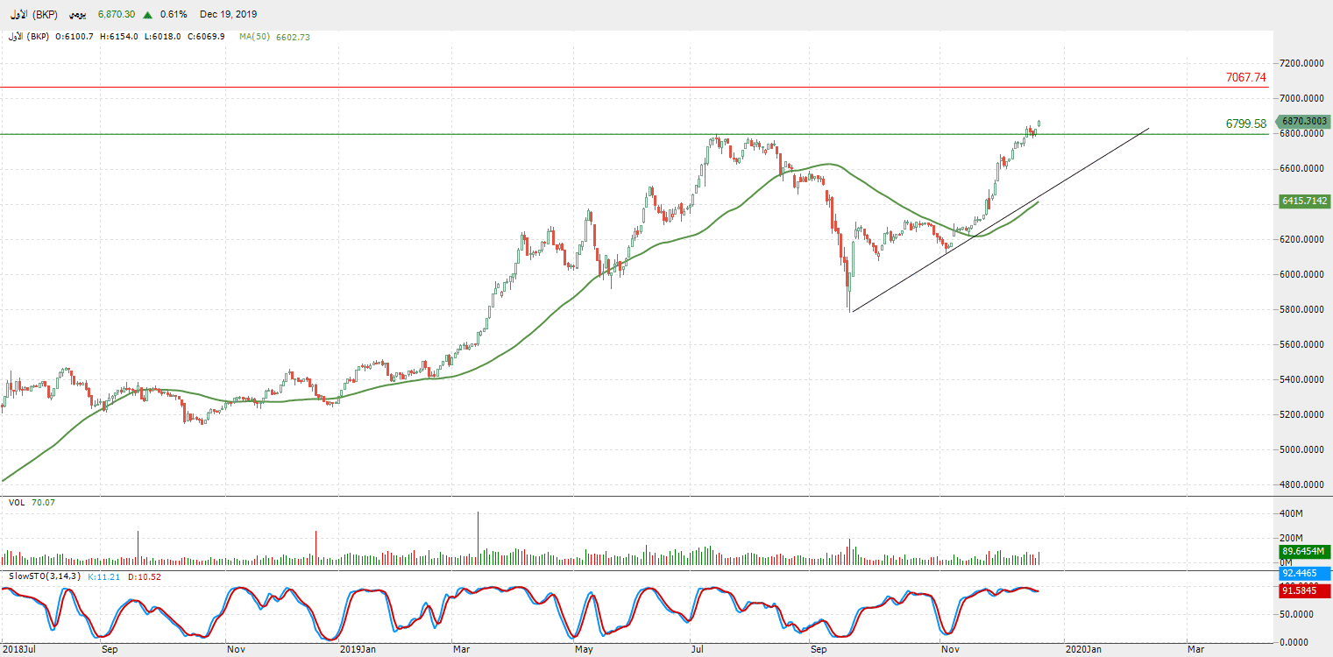Click the L:6018.0 low value
This screenshot has height=657, width=1333.
pyautogui.click(x=162, y=37)
